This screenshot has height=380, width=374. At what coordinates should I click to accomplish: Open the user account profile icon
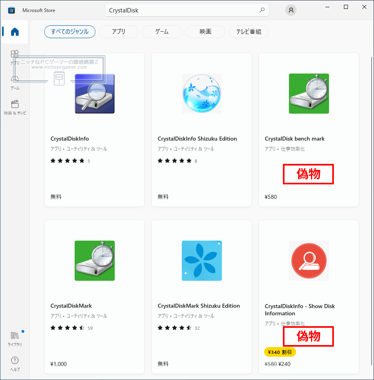pyautogui.click(x=291, y=10)
